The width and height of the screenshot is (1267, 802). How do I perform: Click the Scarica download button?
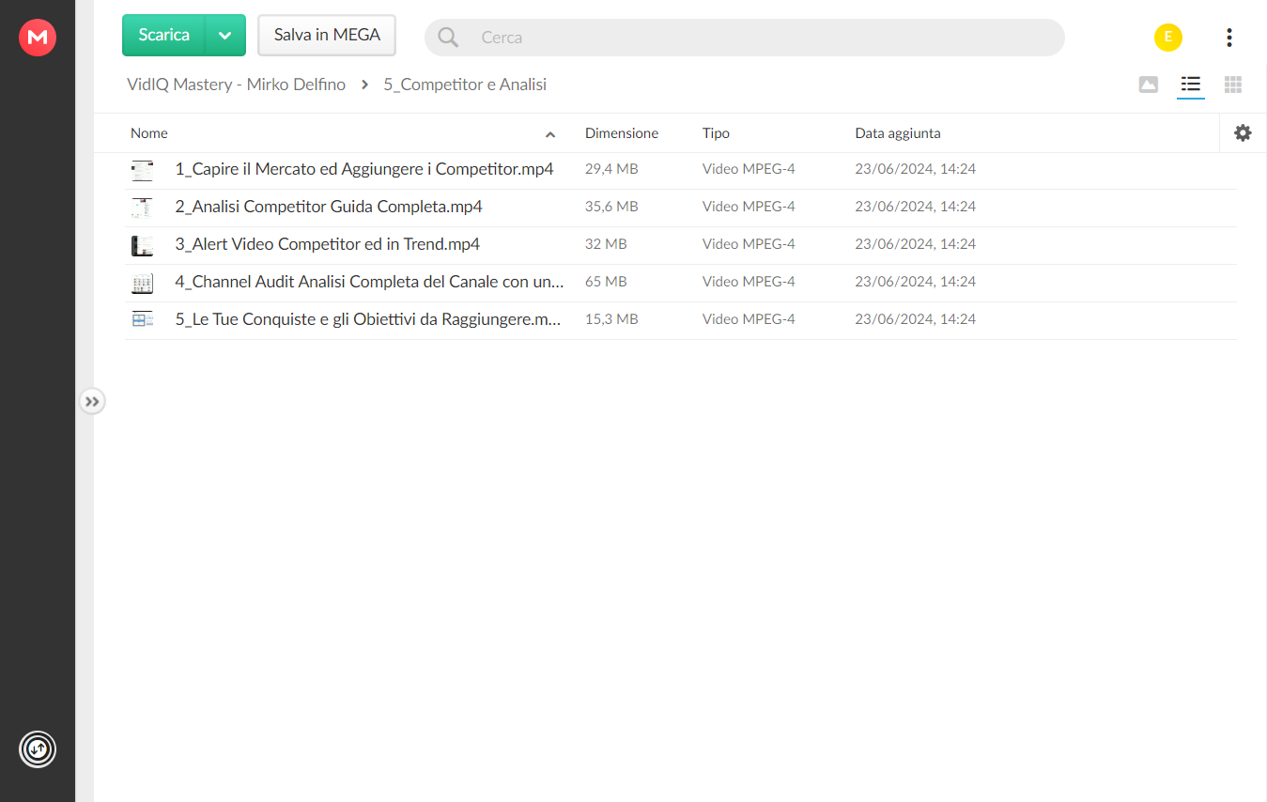point(164,35)
